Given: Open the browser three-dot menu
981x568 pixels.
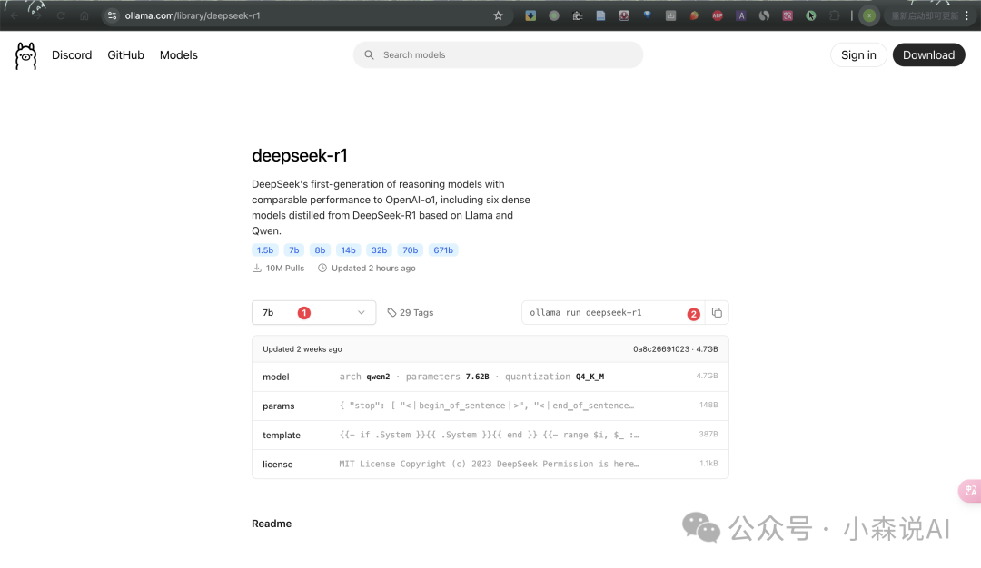Looking at the screenshot, I should pyautogui.click(x=967, y=15).
